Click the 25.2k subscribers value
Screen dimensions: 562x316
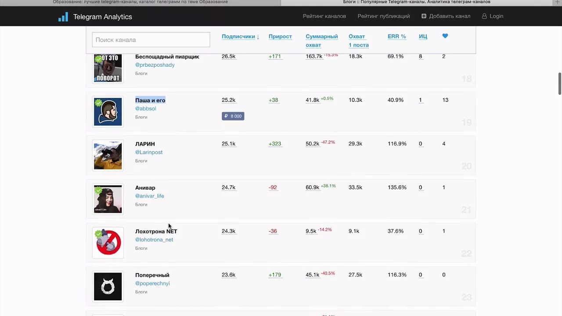229,100
